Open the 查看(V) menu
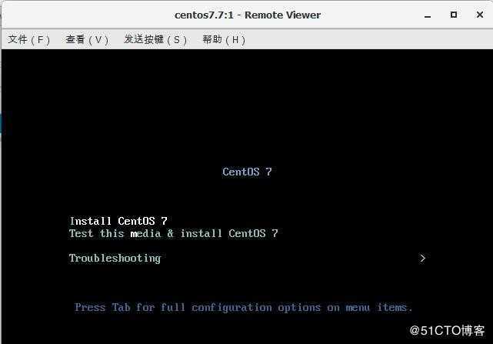This screenshot has width=493, height=344. pos(87,40)
